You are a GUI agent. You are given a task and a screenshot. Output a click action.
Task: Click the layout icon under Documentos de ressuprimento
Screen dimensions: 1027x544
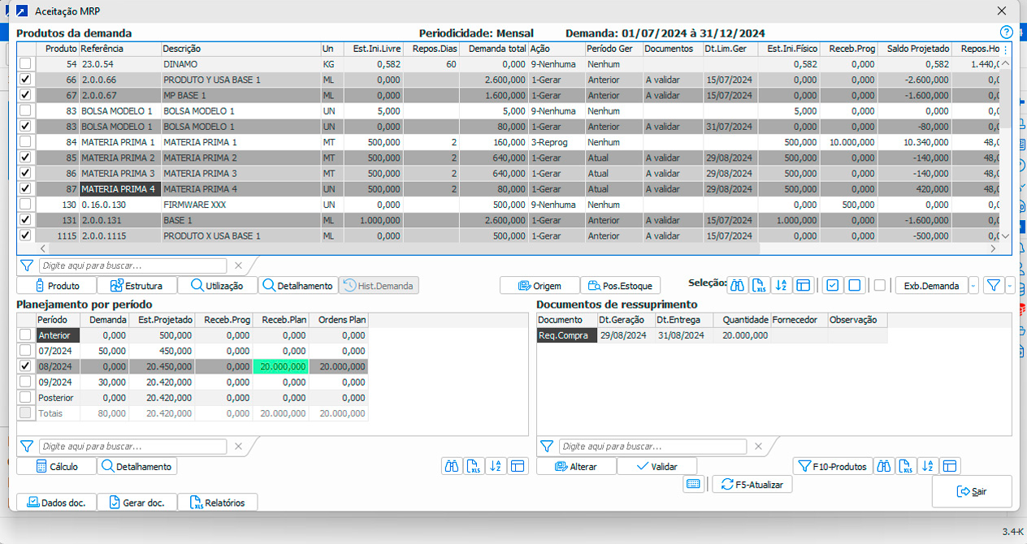tap(950, 466)
